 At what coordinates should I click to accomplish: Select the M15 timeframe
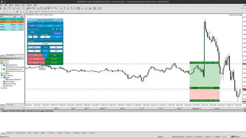pos(43,12)
